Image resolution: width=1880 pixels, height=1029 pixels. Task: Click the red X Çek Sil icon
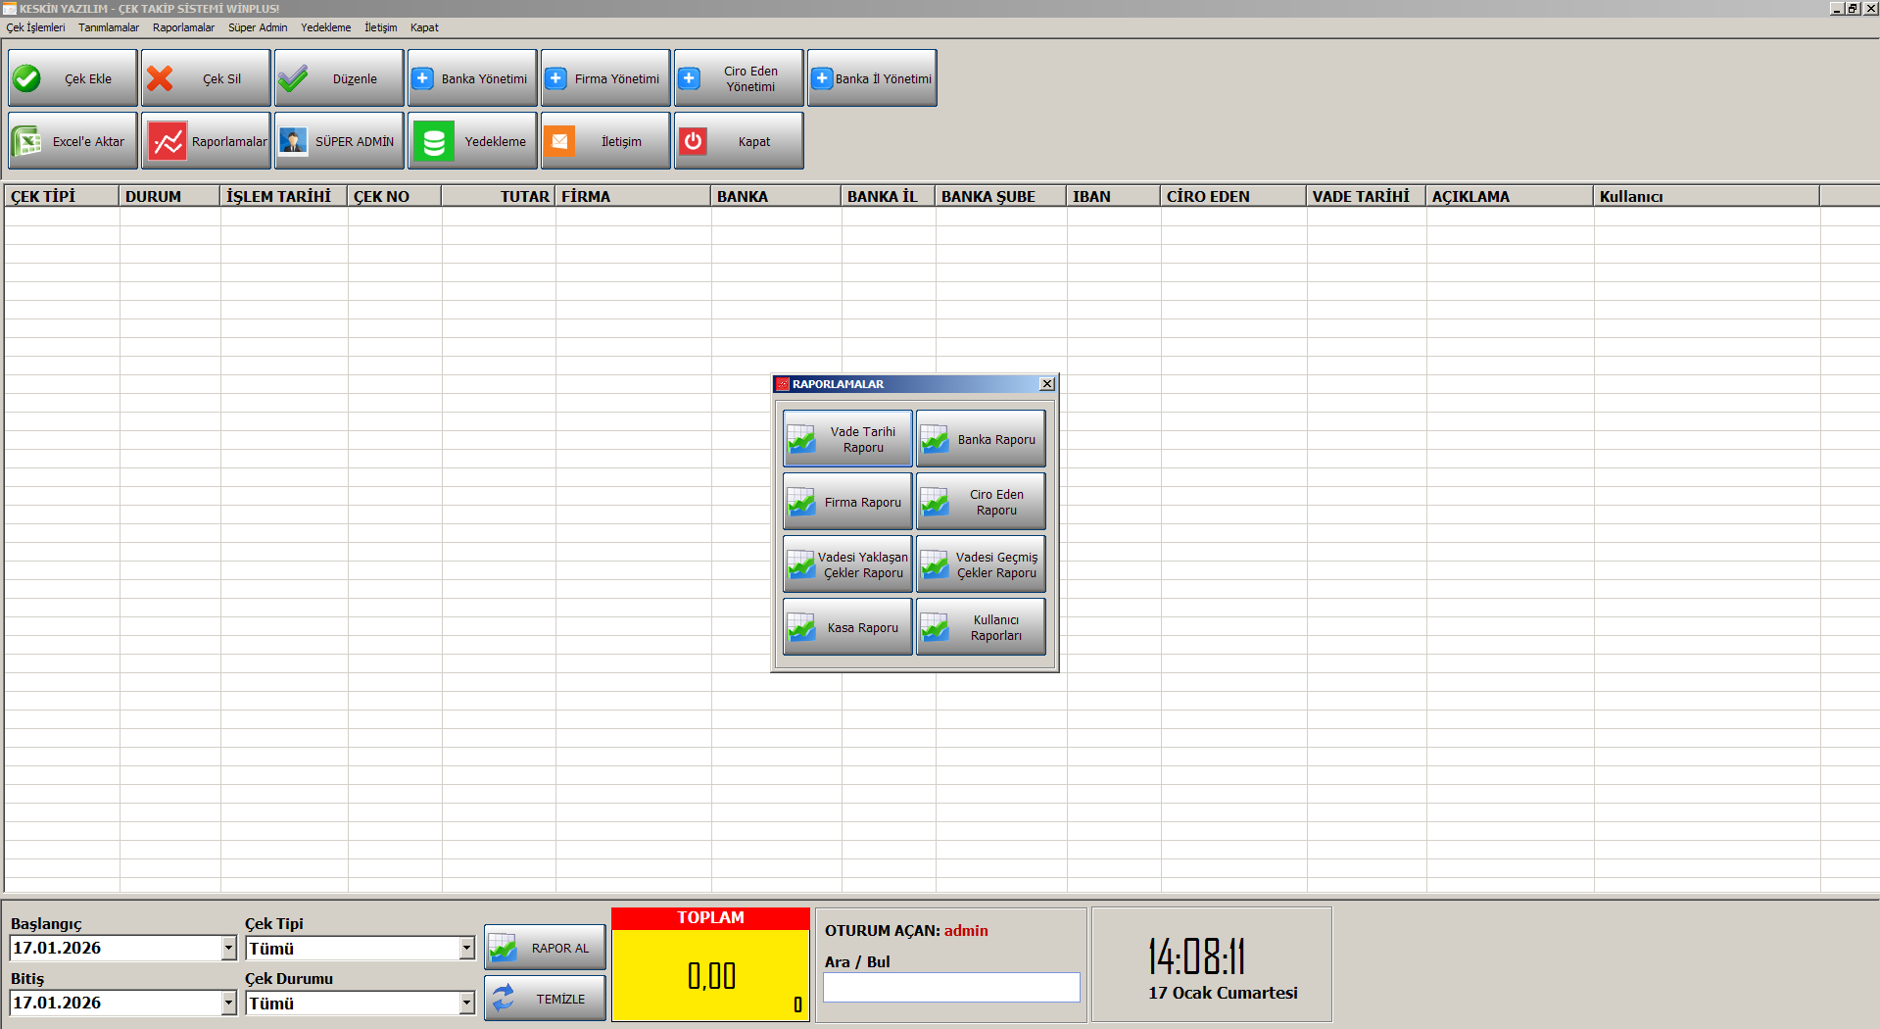click(161, 78)
